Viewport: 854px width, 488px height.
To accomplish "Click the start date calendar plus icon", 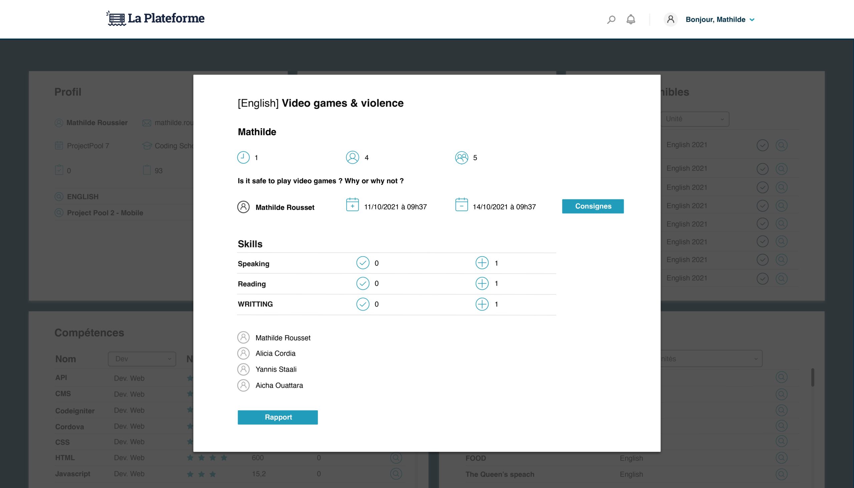I will 352,204.
